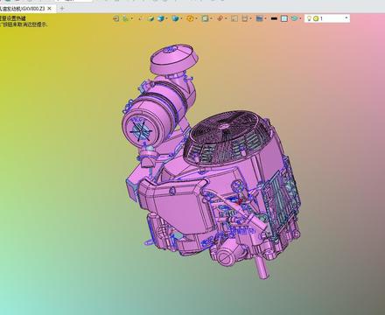The image size is (385, 315).
Task: Toggle the light bulb layer visibility icon
Action: [309, 18]
